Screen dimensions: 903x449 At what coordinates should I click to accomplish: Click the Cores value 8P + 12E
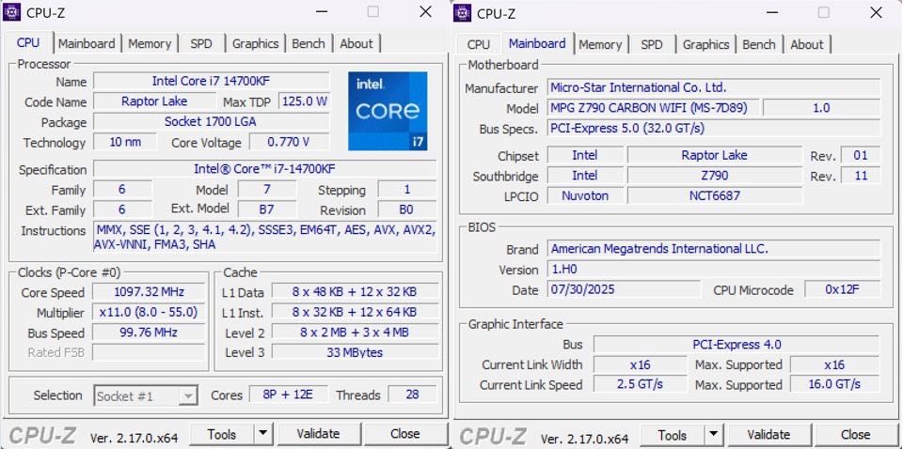288,395
